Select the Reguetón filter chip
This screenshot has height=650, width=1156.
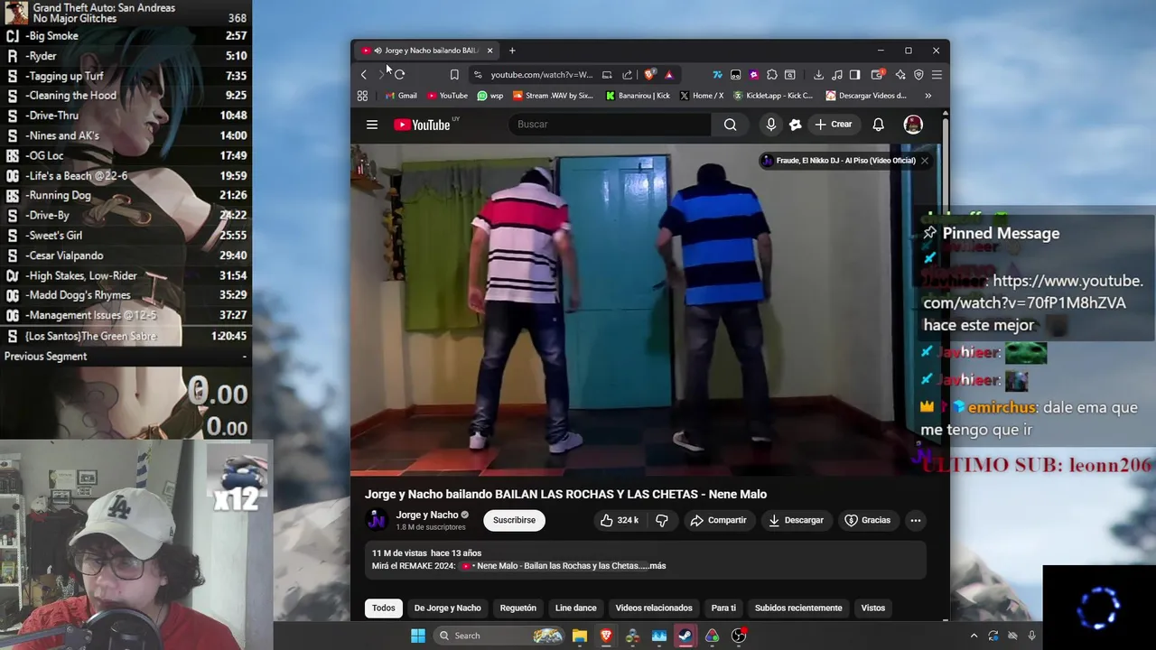[x=517, y=608]
